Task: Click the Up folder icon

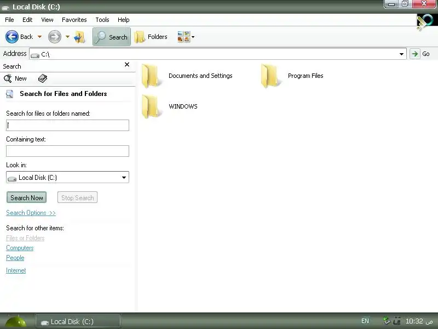Action: point(79,37)
